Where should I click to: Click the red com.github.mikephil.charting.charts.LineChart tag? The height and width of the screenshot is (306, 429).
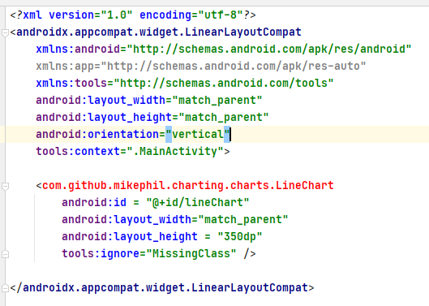(x=188, y=186)
